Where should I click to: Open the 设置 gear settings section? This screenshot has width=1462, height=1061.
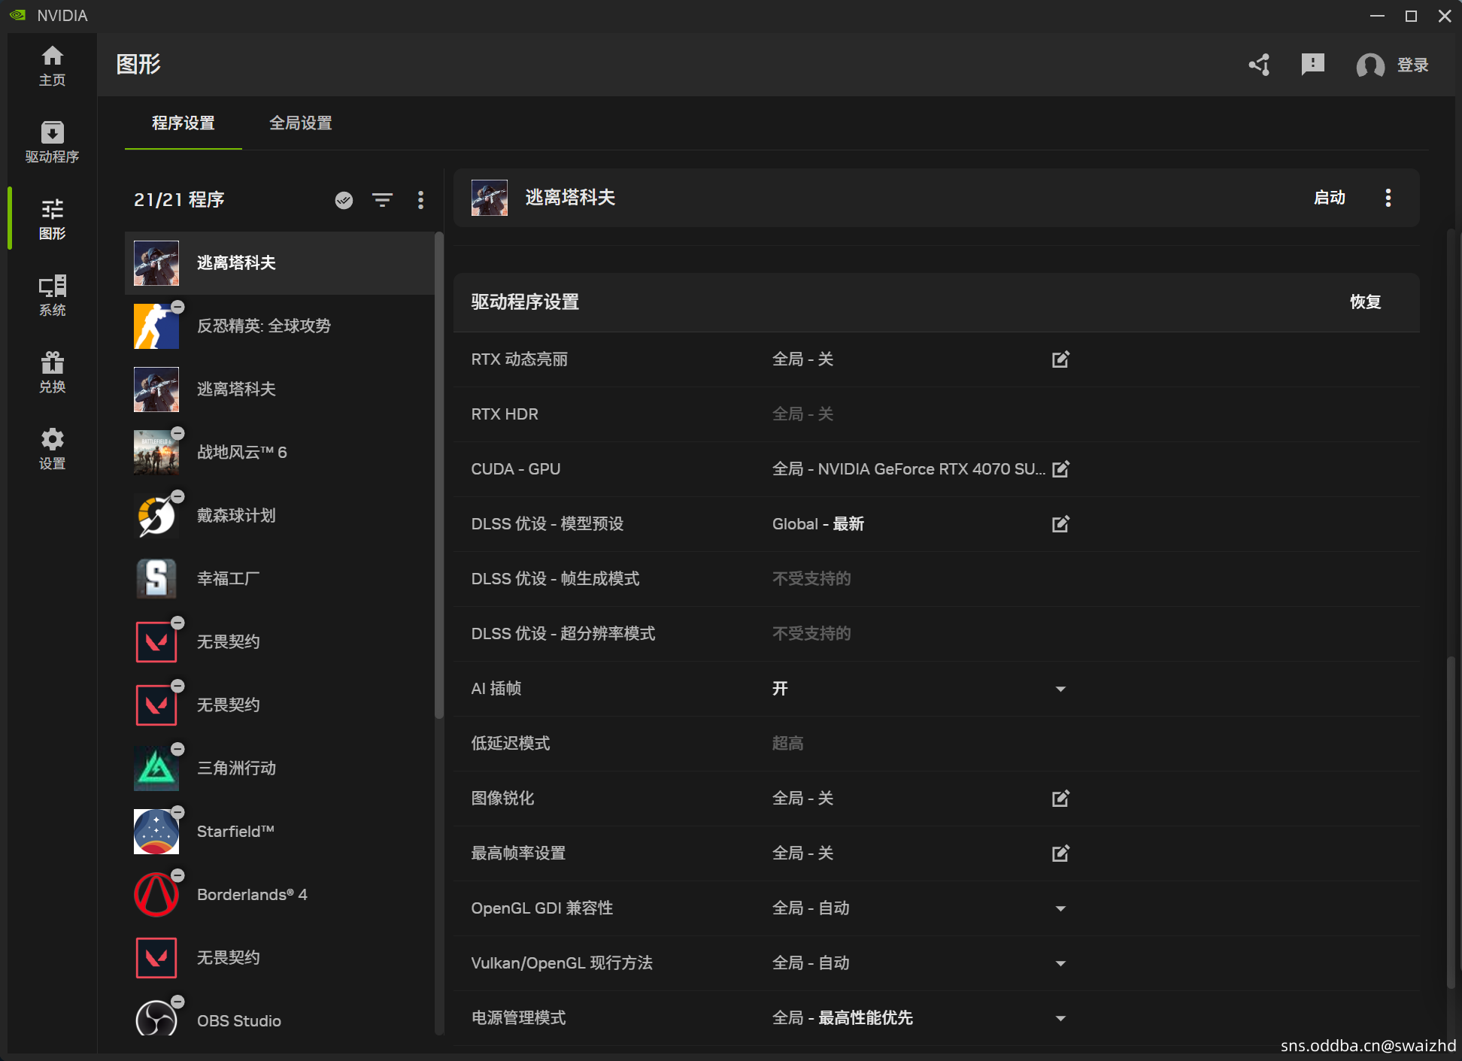point(52,448)
